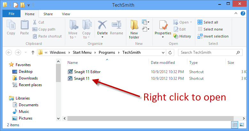The height and width of the screenshot is (131, 249).
Task: Open the recent locations dropdown
Action: tap(26, 52)
